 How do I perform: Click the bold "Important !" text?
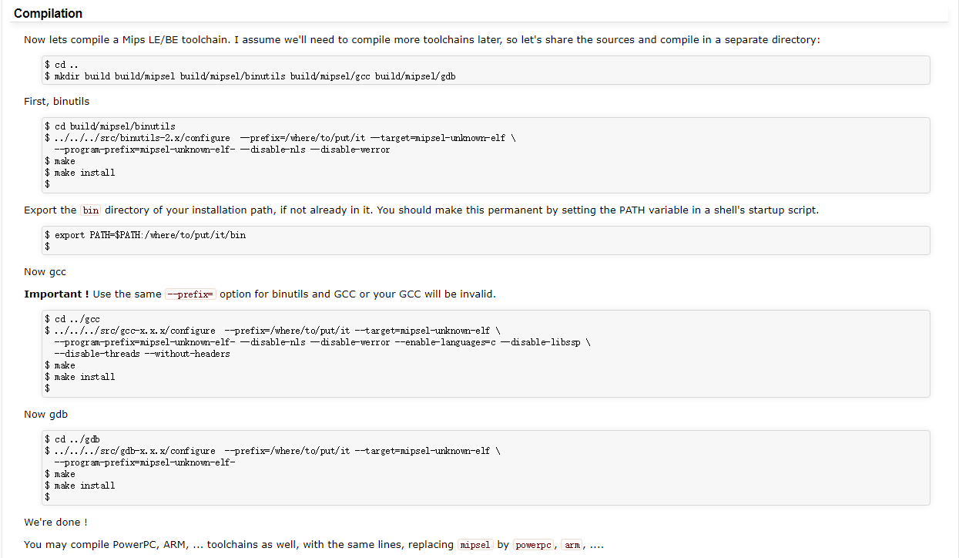[x=56, y=294]
